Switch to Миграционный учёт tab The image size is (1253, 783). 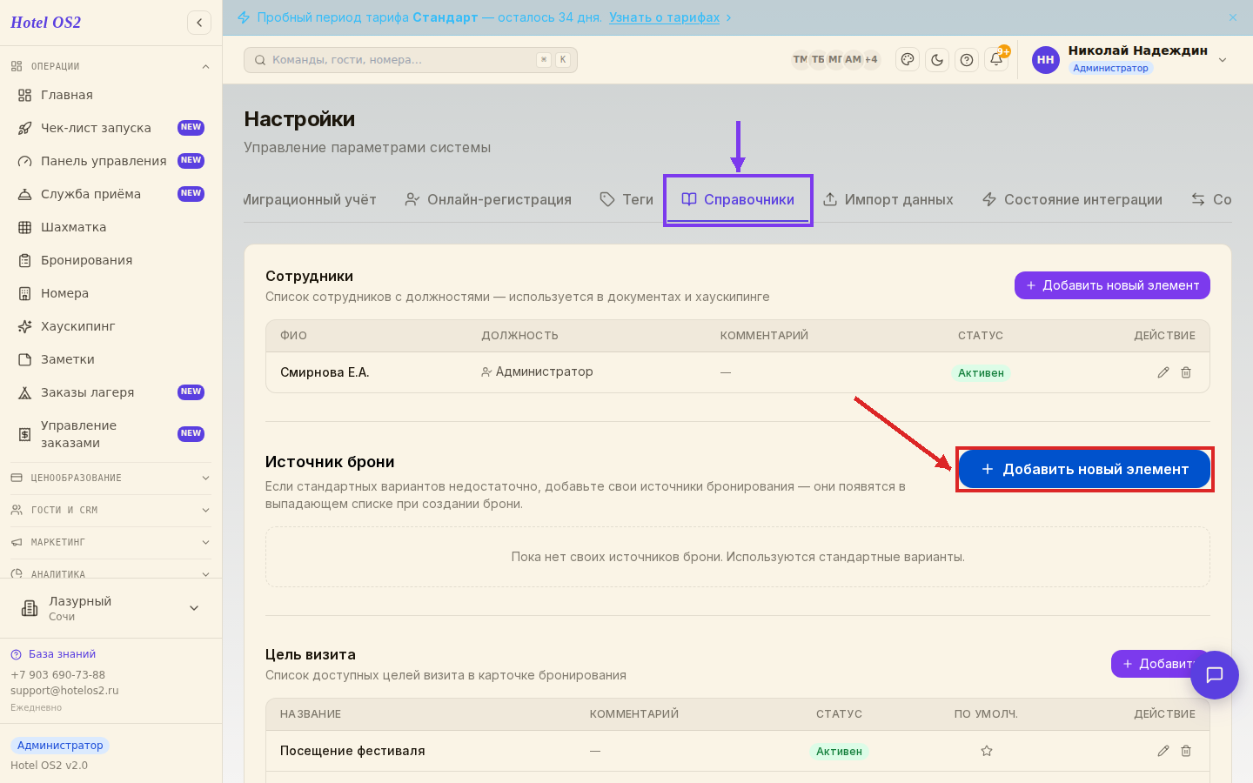[310, 199]
